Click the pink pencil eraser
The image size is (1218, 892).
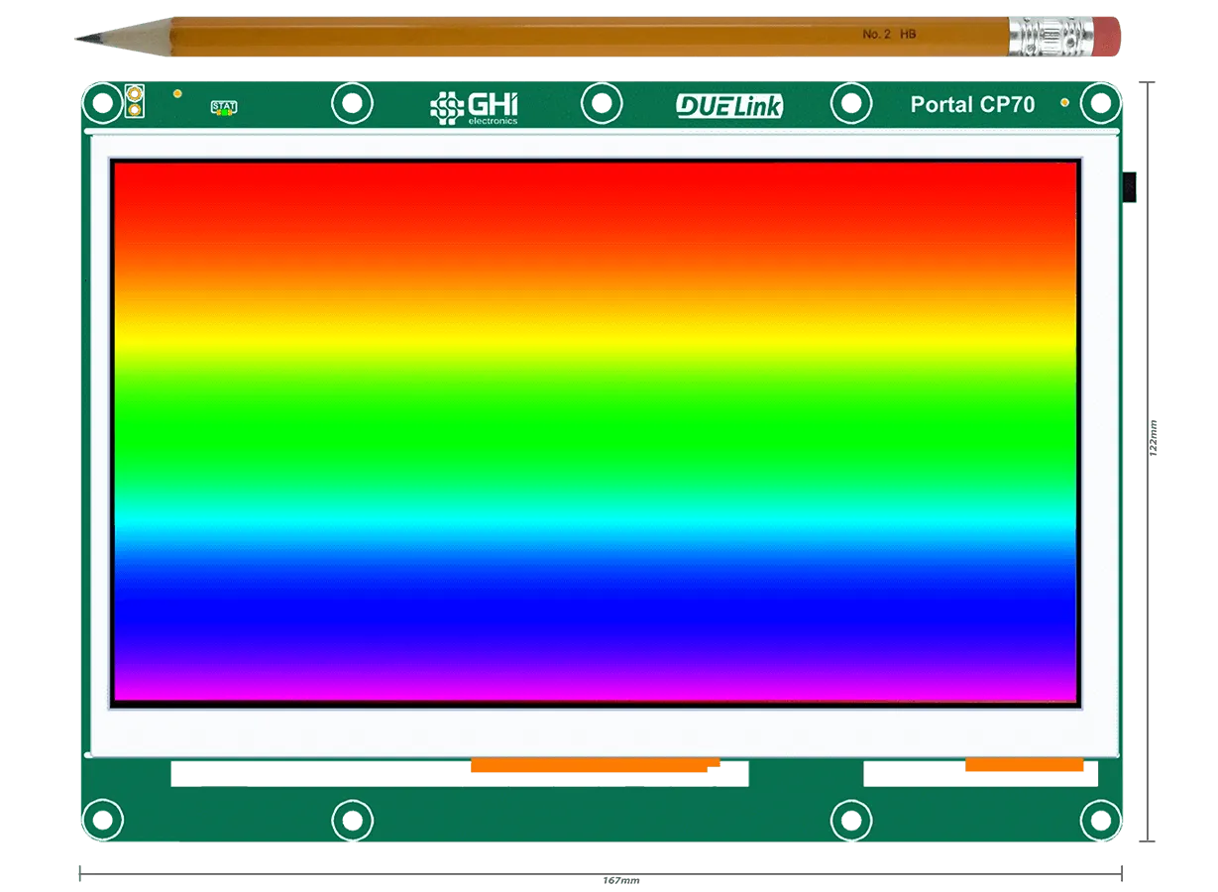pos(1108,37)
